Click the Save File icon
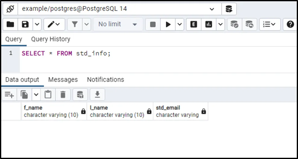This screenshot has width=298, height=159. coord(25,24)
